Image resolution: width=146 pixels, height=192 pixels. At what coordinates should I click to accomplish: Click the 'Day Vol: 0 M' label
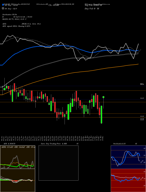point(92,8)
